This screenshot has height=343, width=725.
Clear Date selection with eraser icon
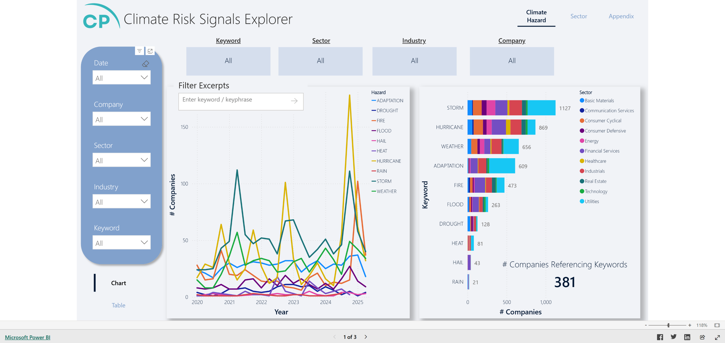[145, 64]
